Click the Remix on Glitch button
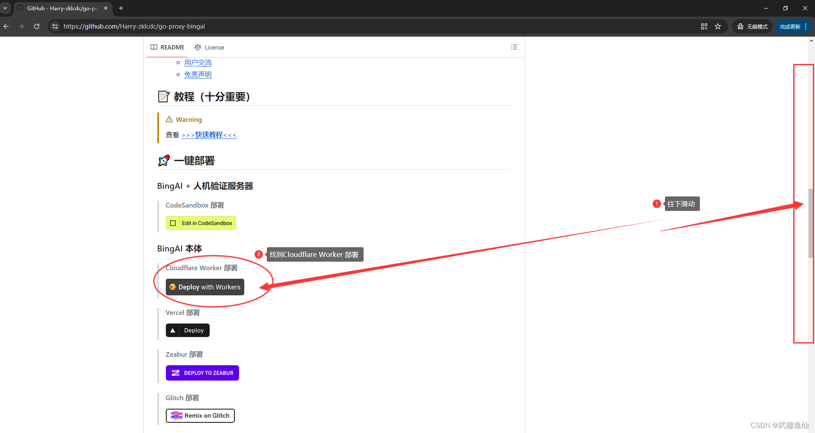The image size is (815, 433). point(200,416)
